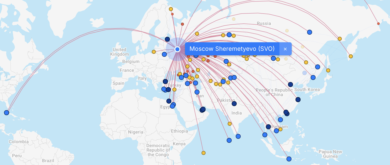Screen dimensions: 390x165
Task: Click the dark blue marker in northwest Turkey
Action: 165,81
